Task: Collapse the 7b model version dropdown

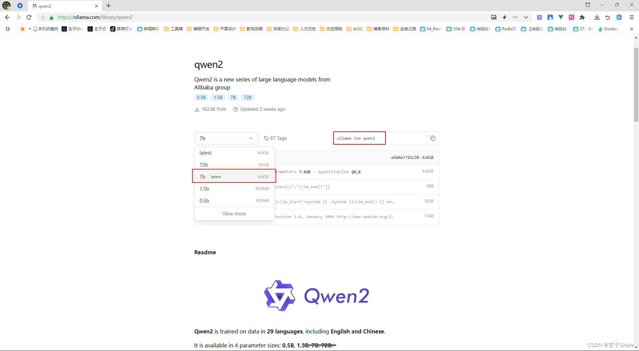Action: point(226,138)
